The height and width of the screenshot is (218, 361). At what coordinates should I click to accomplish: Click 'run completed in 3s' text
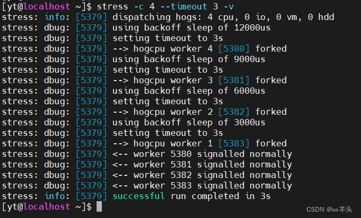(221, 196)
